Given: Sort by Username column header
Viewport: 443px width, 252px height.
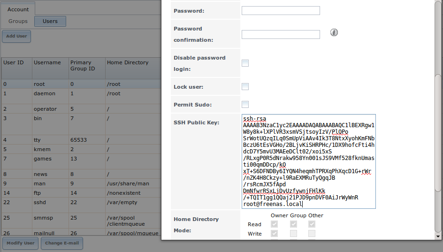Looking at the screenshot, I should (47, 62).
